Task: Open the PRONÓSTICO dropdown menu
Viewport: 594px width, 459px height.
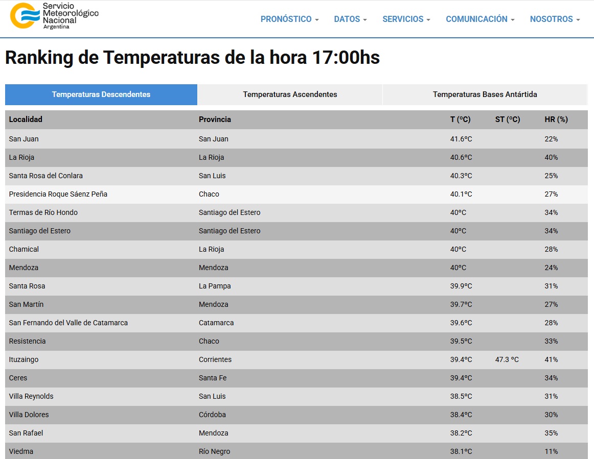Action: 289,19
